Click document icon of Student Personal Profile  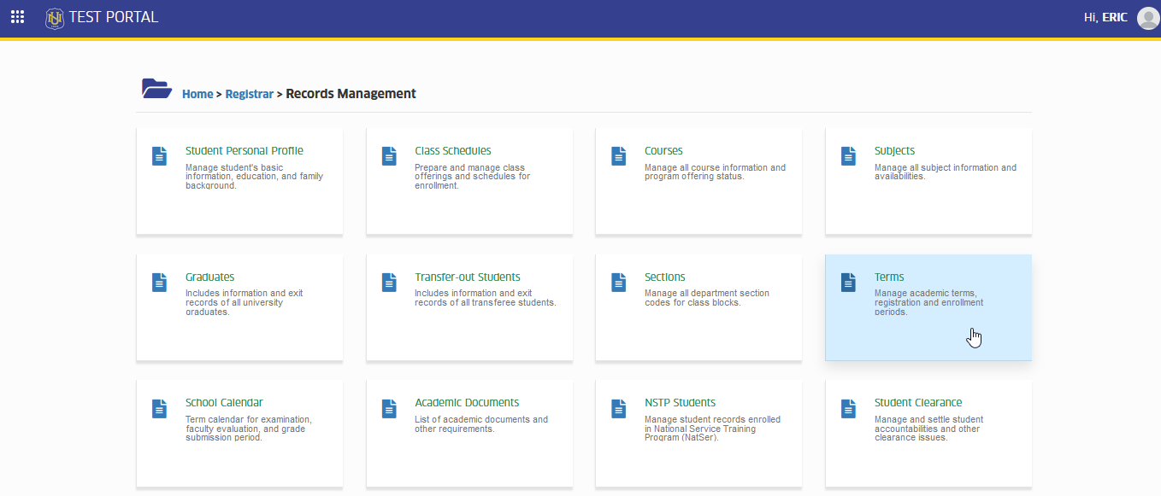click(159, 156)
